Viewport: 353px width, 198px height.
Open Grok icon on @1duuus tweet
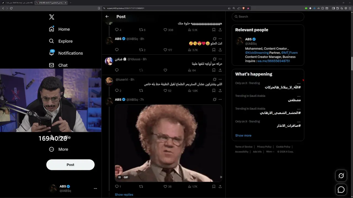215,59
